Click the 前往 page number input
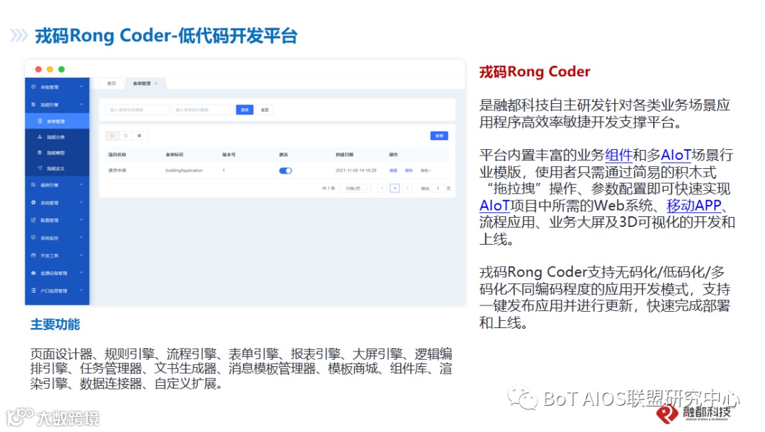 point(438,189)
